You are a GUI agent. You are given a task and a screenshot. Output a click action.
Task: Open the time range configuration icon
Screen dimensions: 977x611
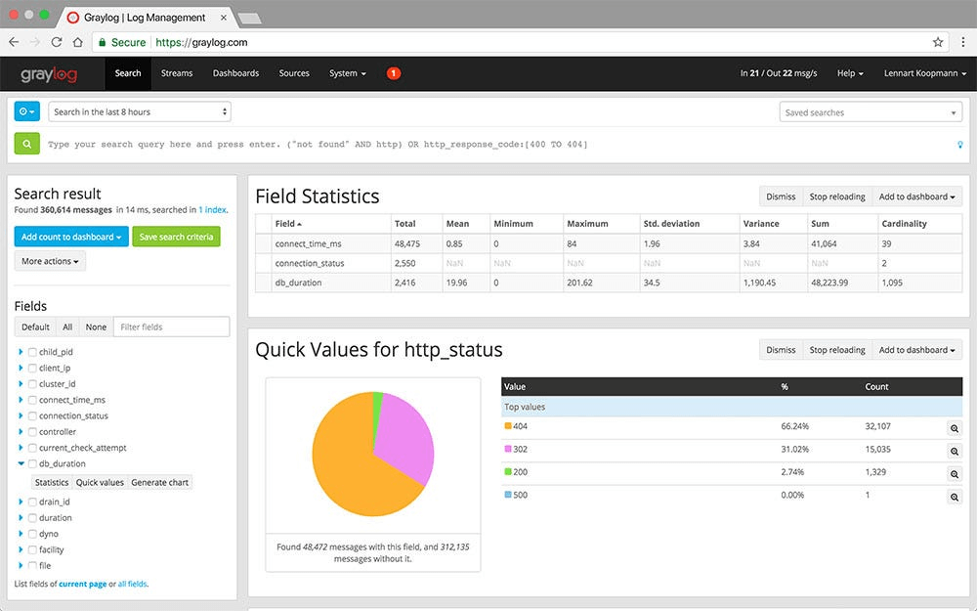pyautogui.click(x=25, y=110)
